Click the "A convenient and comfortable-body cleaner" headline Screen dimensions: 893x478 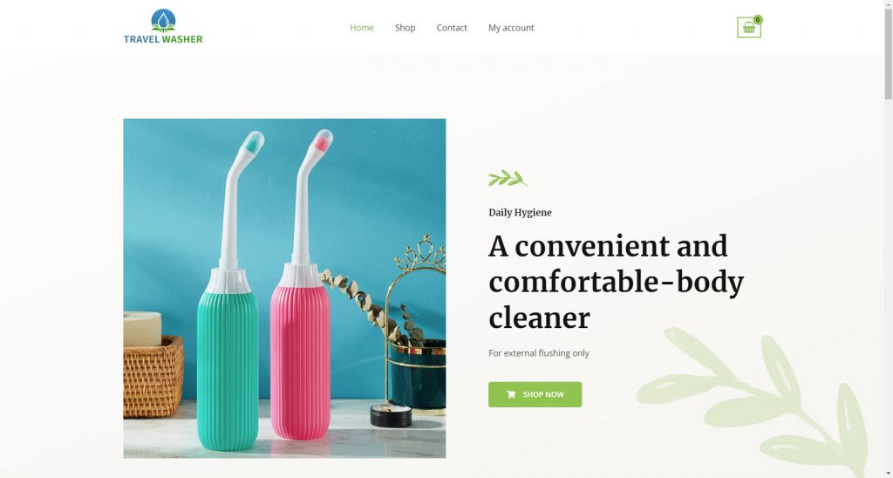(x=617, y=282)
